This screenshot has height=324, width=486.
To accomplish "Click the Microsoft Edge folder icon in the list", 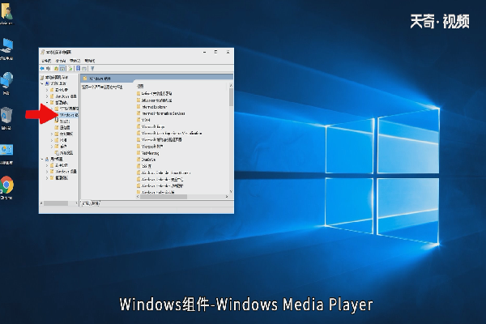I will 139,126.
